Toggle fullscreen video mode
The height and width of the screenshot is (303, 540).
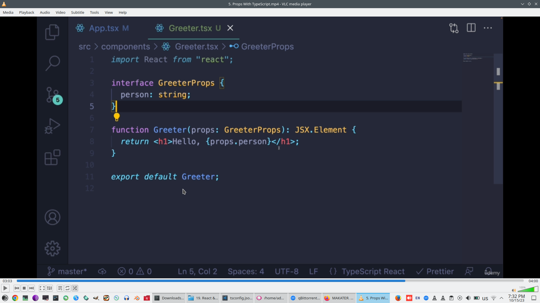tap(42, 288)
